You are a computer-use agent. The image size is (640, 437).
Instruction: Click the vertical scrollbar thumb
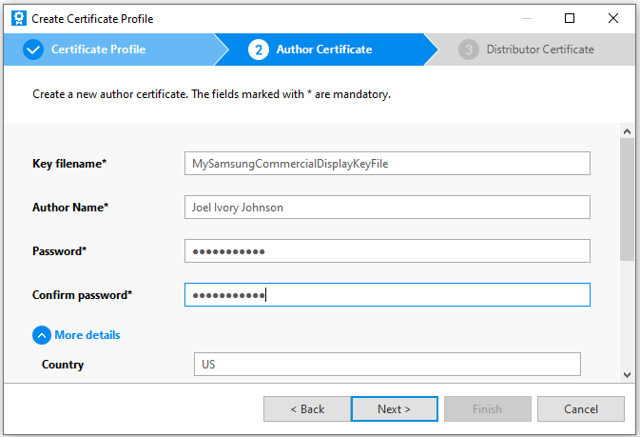coord(627,200)
